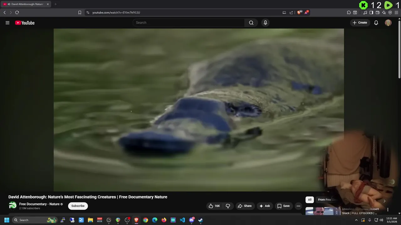Screen dimensions: 401x225
Task: Click the Create button
Action: [x=360, y=22]
